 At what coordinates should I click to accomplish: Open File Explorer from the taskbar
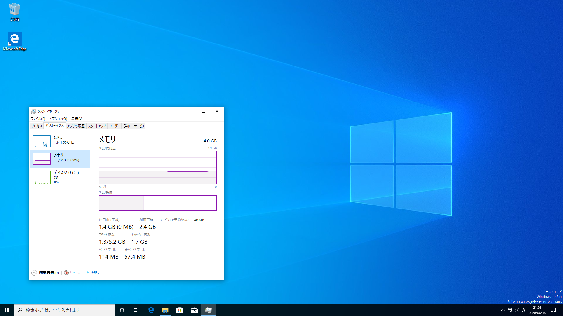pos(165,310)
